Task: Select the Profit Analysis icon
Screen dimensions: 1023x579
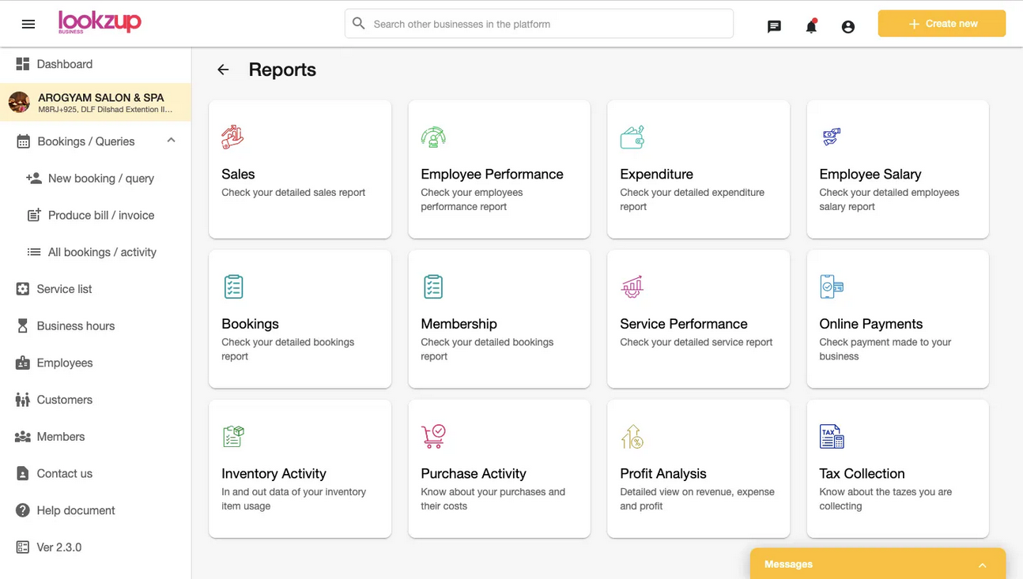Action: (x=632, y=436)
